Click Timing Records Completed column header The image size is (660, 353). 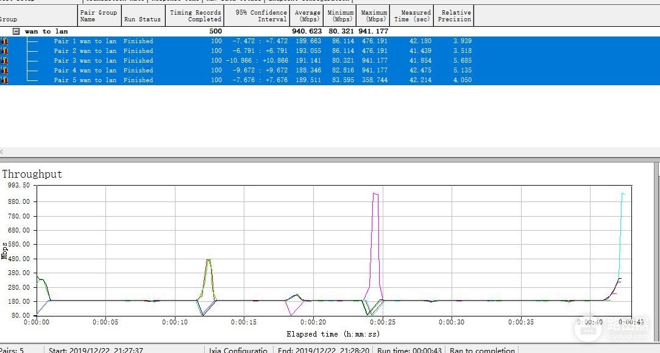195,16
